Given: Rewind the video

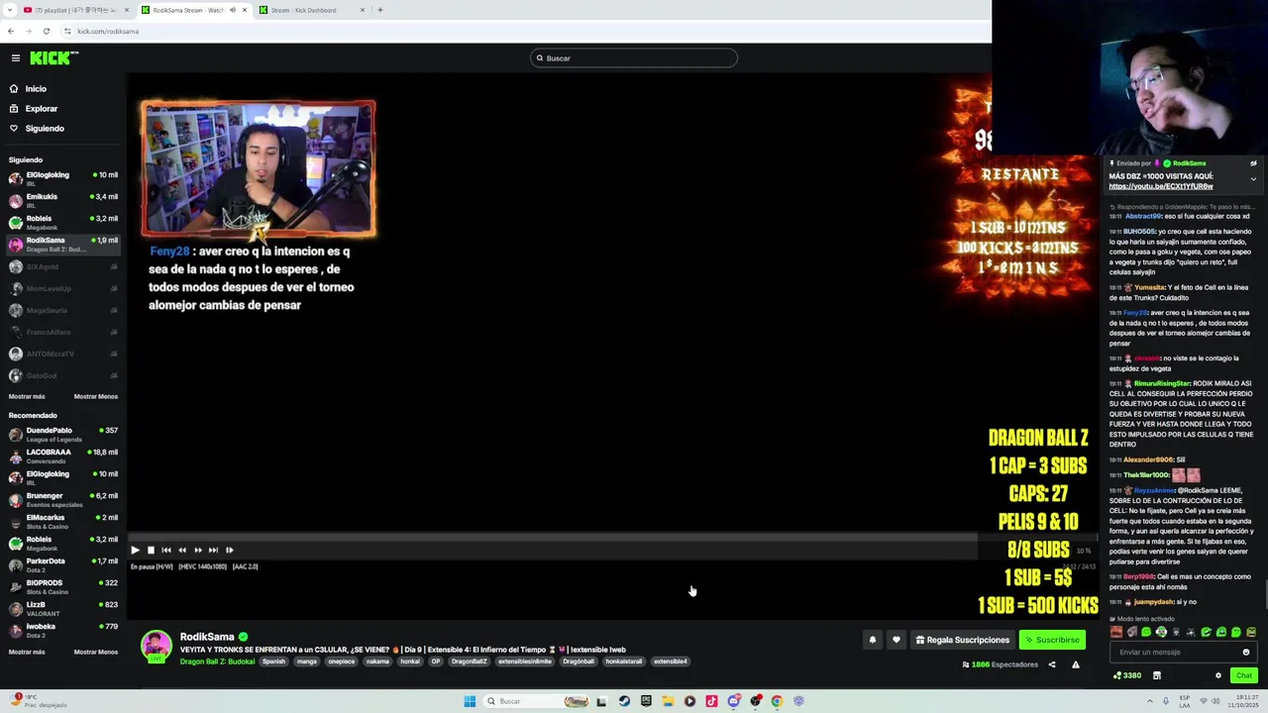Looking at the screenshot, I should coord(182,550).
